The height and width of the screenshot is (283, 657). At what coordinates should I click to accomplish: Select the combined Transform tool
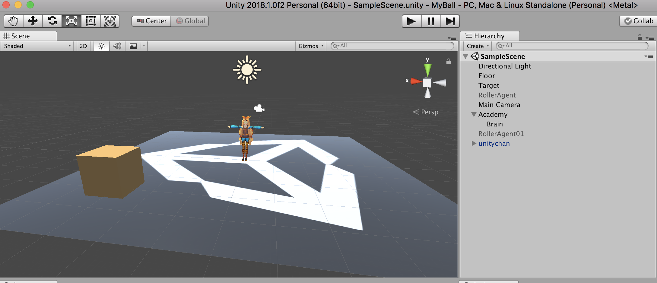coord(110,21)
